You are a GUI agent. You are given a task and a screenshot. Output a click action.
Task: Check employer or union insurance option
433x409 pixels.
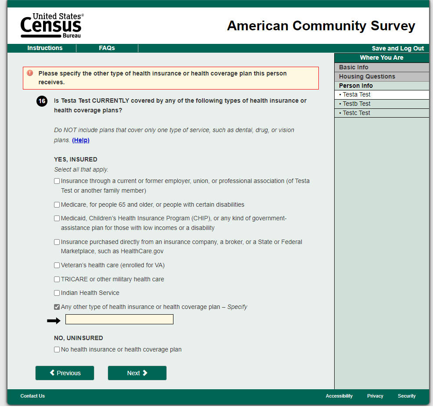pyautogui.click(x=57, y=181)
